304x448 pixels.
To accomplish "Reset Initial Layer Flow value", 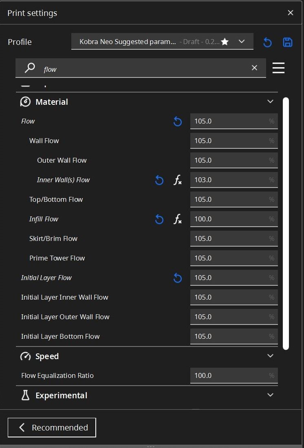I will [178, 278].
